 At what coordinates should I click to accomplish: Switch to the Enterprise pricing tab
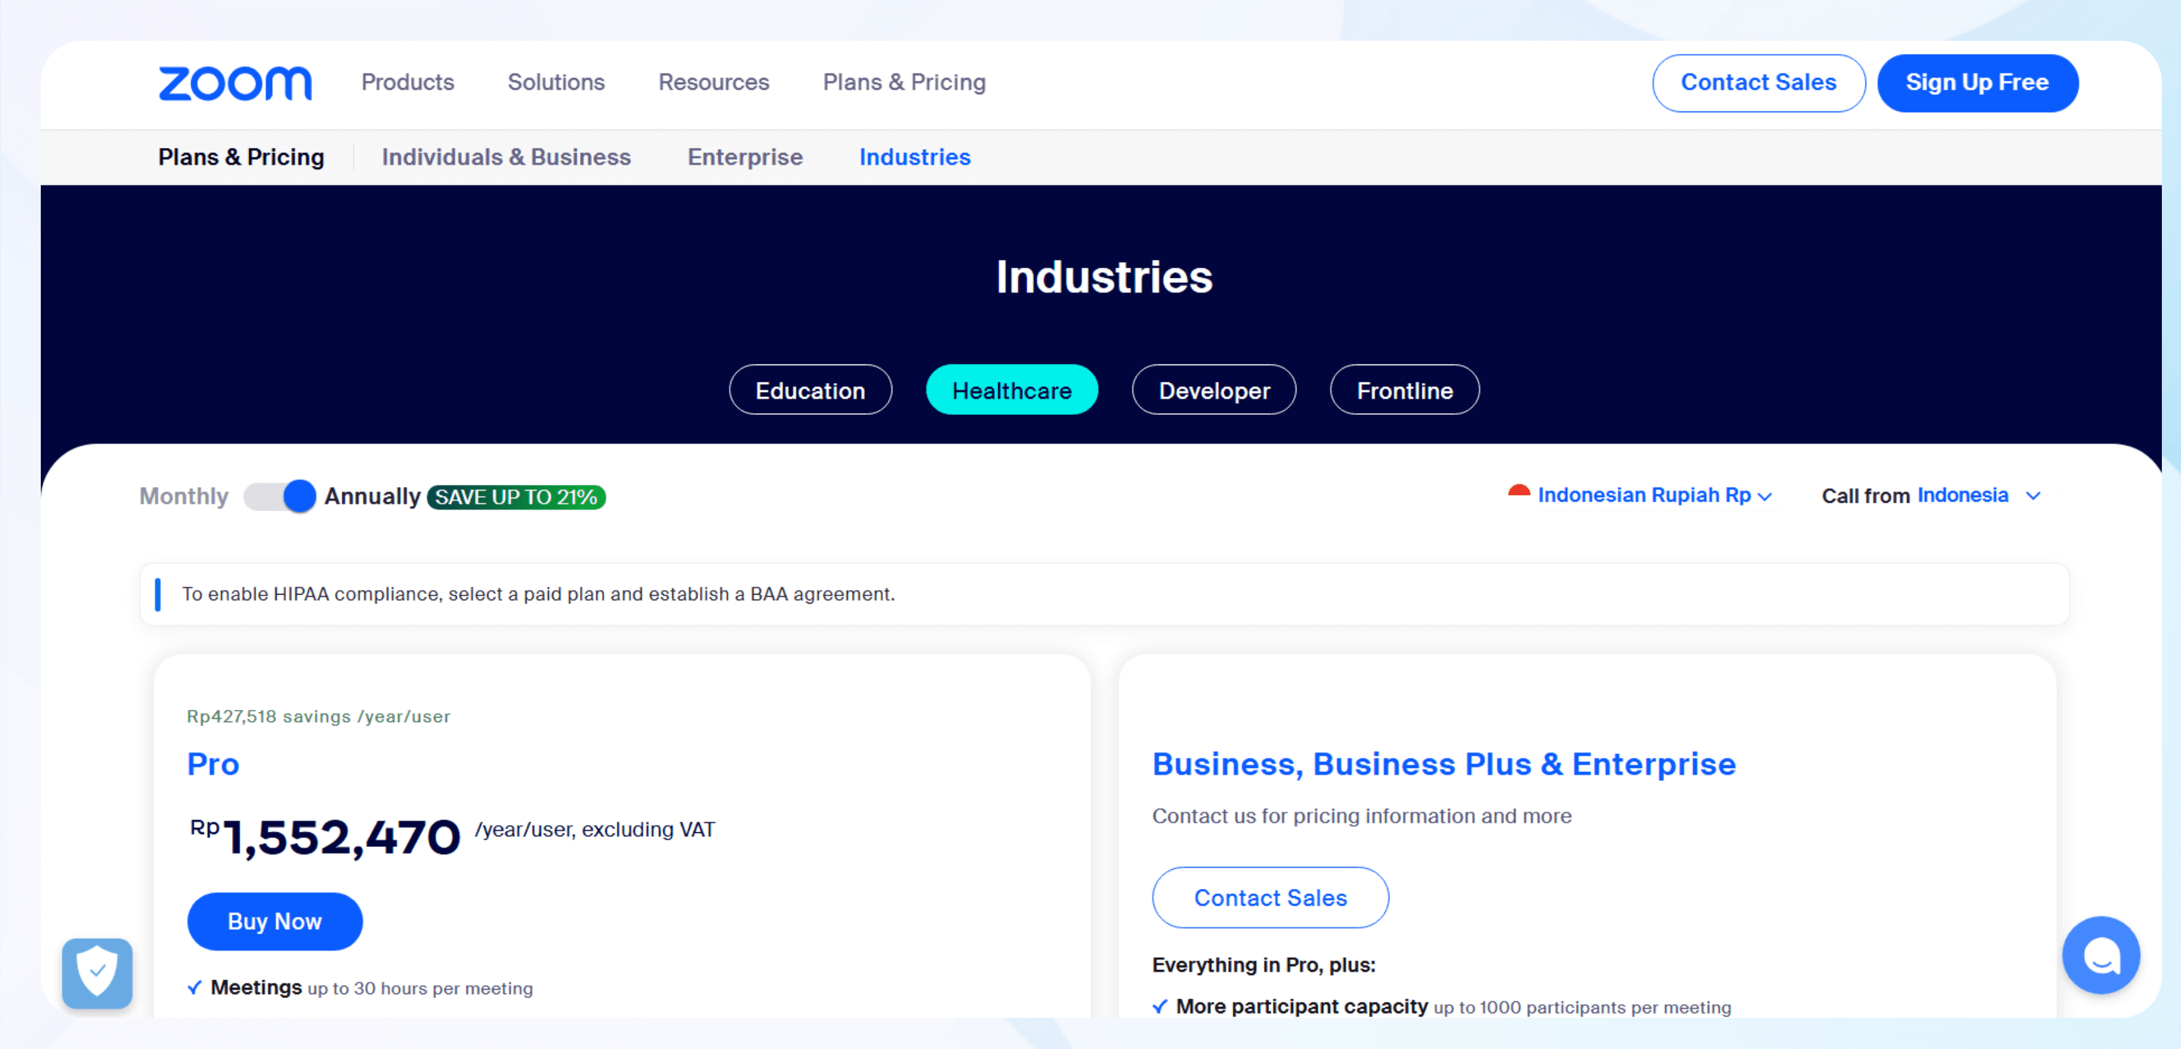tap(744, 157)
